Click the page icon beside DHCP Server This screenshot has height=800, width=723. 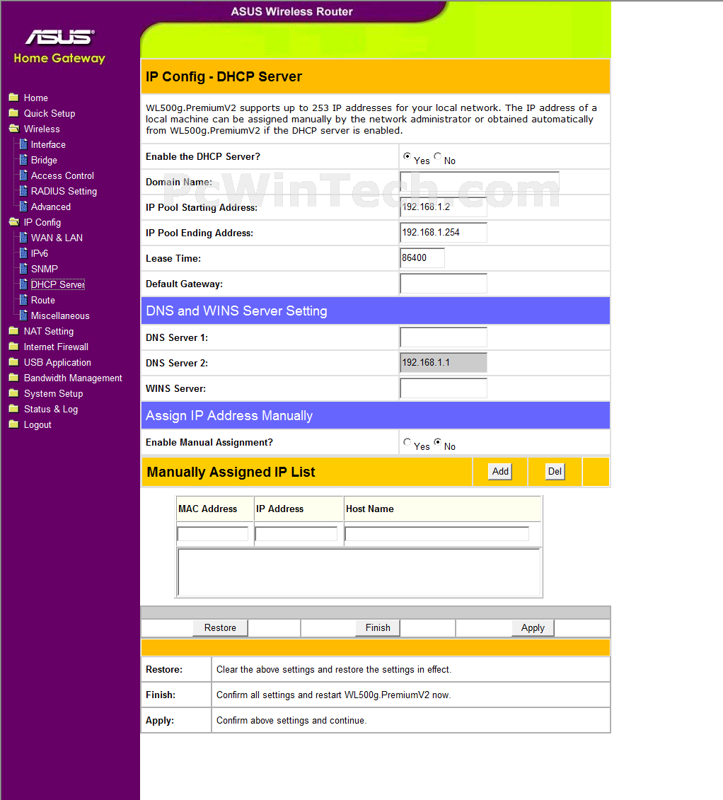click(23, 284)
